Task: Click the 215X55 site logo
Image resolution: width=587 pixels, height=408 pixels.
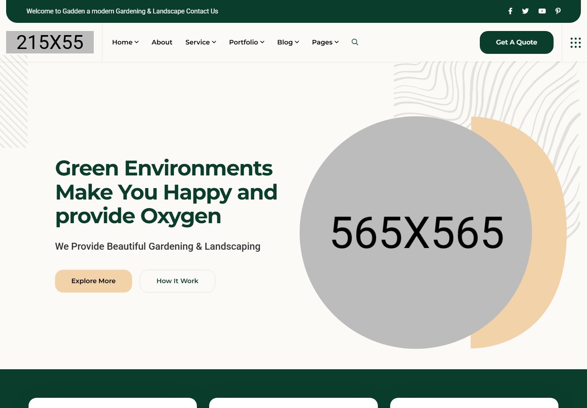Action: [x=50, y=42]
